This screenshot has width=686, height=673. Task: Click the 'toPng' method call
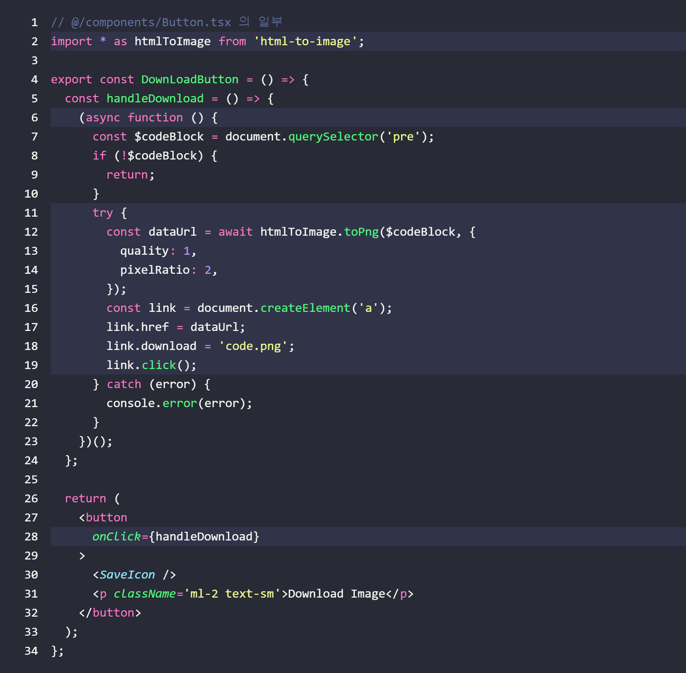pos(361,232)
